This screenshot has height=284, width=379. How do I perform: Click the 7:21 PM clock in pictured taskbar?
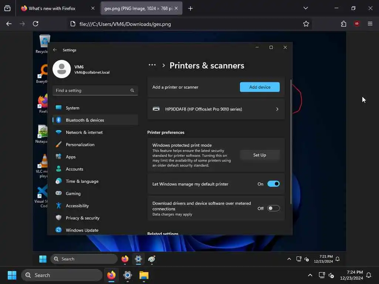(x=323, y=259)
